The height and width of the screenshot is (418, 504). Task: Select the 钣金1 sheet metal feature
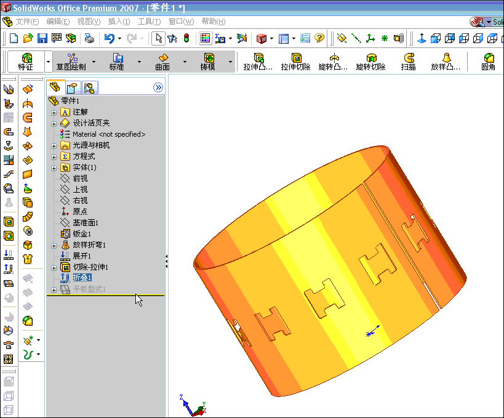(x=76, y=234)
